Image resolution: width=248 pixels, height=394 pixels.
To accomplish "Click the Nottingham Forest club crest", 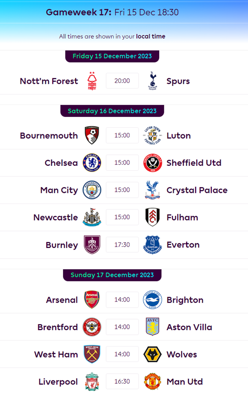I will tap(92, 81).
